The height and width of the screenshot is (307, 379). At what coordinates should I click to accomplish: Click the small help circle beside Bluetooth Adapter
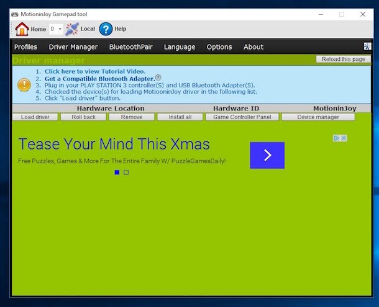point(158,78)
